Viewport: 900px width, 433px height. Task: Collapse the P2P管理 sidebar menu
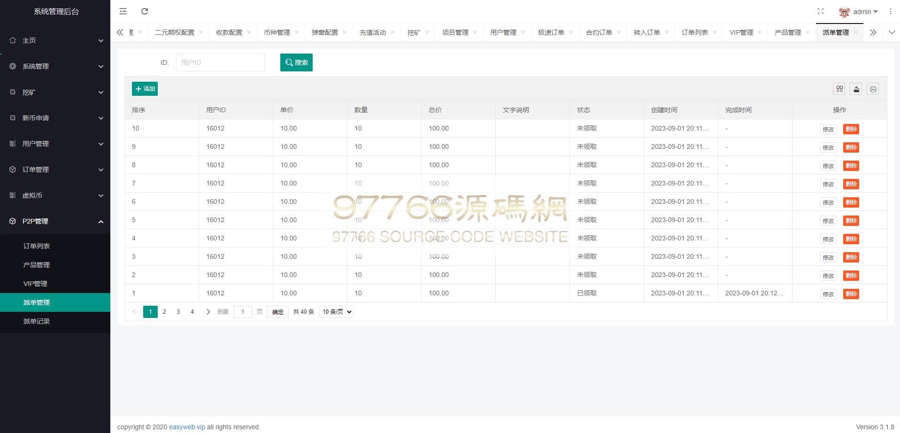tap(55, 221)
